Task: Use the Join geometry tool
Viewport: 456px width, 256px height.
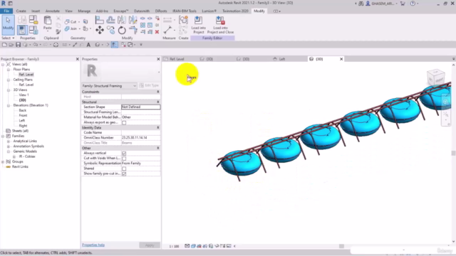Action: click(71, 28)
